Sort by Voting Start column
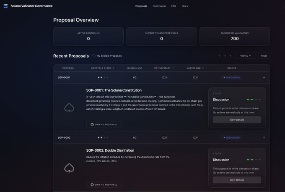This screenshot has width=285, height=192. tap(164, 68)
